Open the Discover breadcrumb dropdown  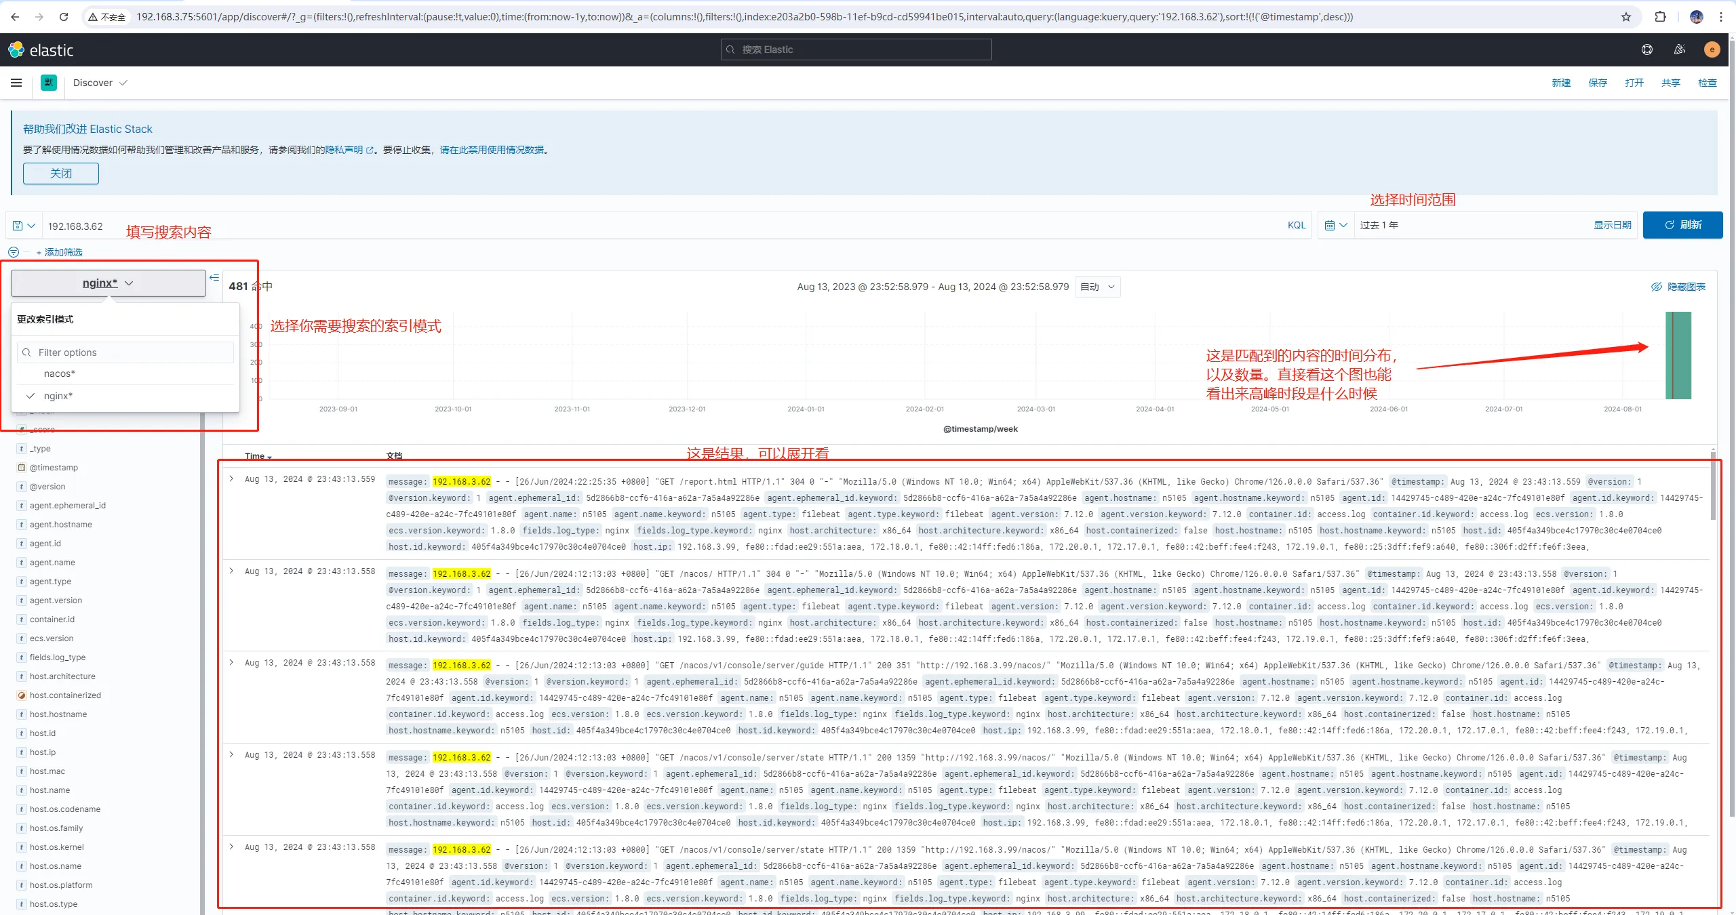pos(100,83)
